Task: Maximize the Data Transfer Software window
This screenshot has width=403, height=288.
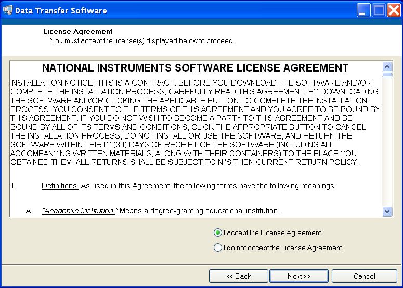Action: [379, 10]
